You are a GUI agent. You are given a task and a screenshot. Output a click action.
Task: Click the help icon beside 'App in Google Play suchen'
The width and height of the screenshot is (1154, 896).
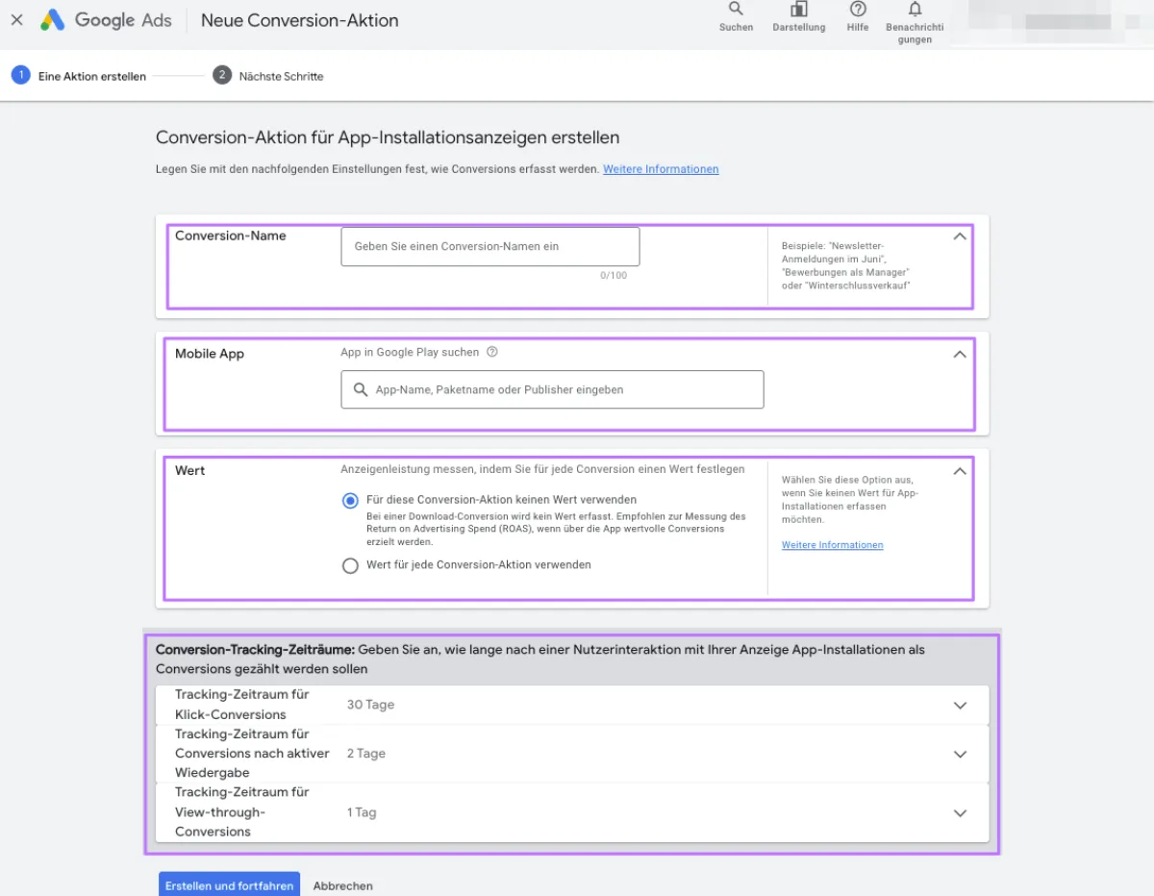[x=492, y=352]
